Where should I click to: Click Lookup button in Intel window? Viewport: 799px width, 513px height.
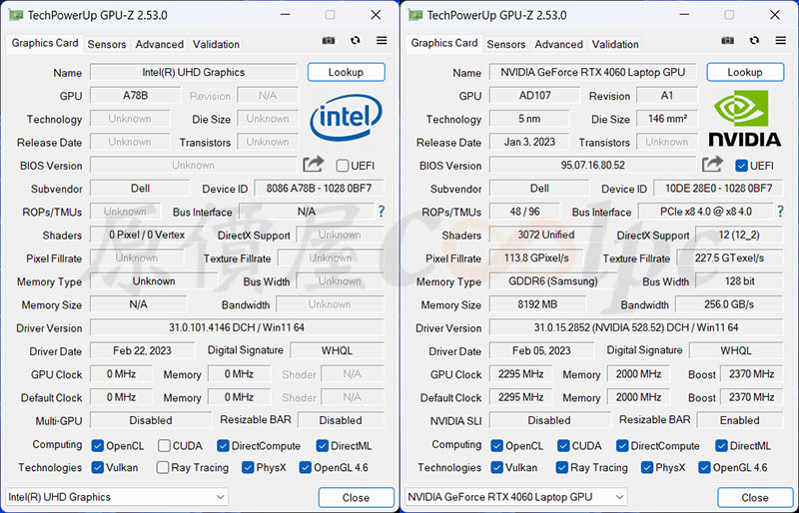[346, 72]
